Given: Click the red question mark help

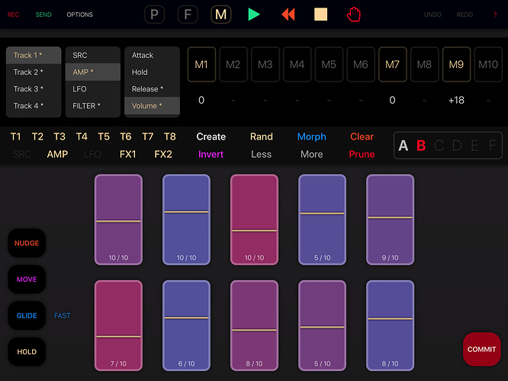Looking at the screenshot, I should [x=495, y=14].
